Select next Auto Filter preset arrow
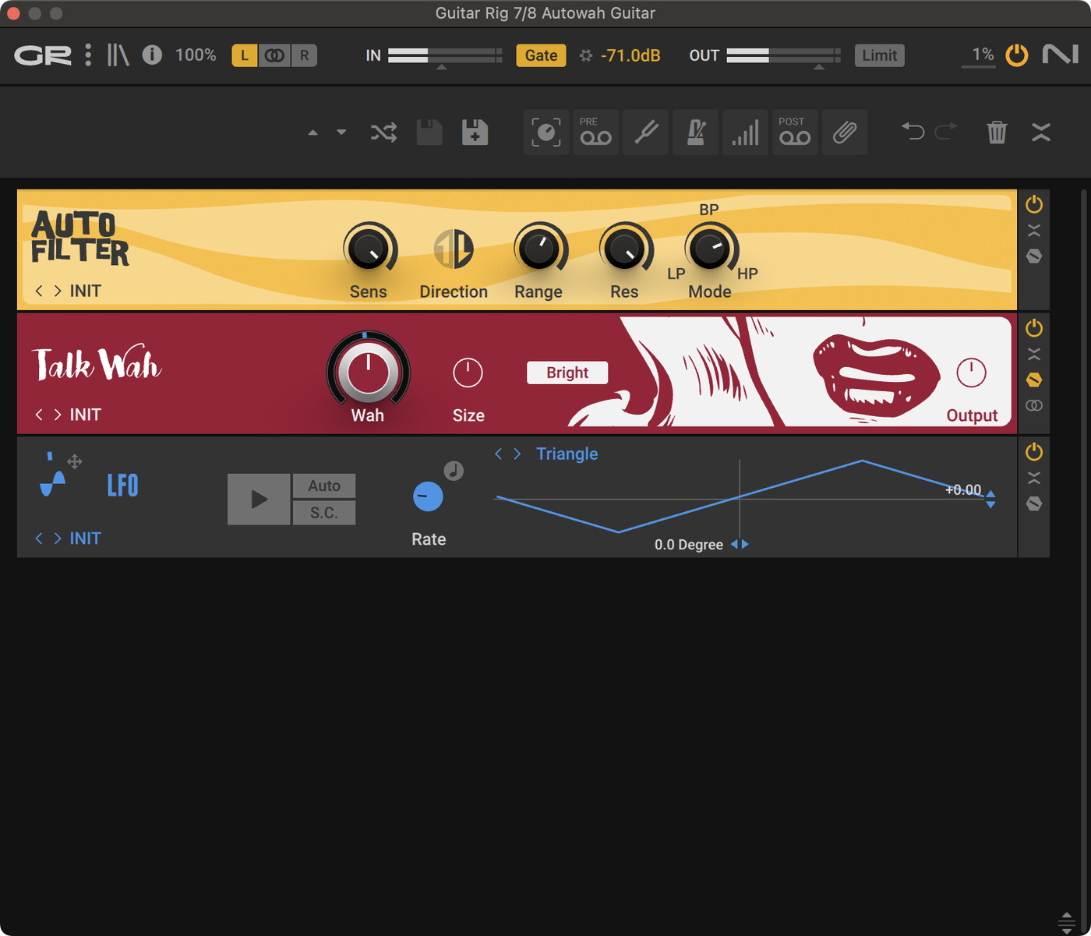Image resolution: width=1091 pixels, height=936 pixels. tap(58, 291)
